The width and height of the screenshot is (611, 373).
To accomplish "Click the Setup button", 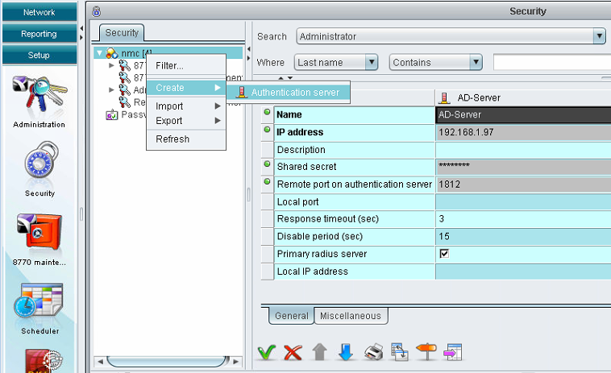I will 39,55.
